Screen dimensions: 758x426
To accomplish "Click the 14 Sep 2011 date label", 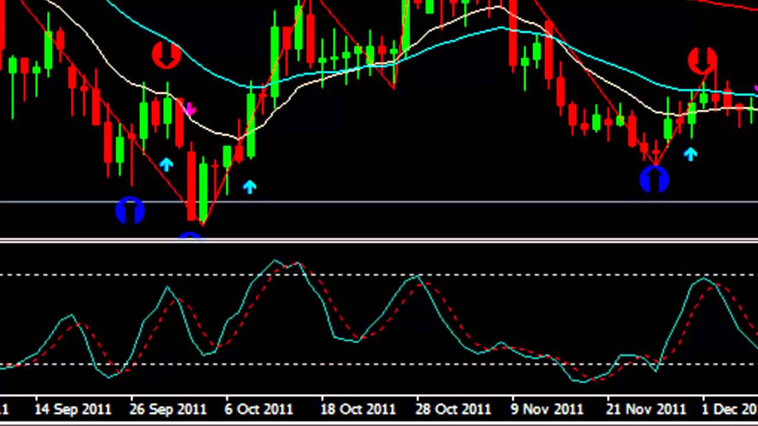I will (x=72, y=409).
